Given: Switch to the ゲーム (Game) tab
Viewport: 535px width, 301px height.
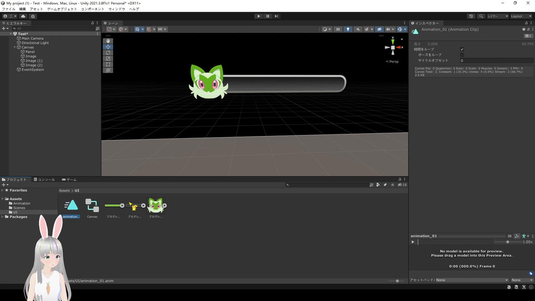Looking at the screenshot, I should click(69, 179).
